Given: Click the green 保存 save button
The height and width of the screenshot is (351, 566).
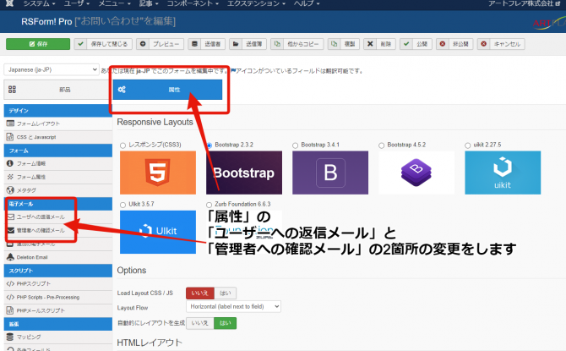Looking at the screenshot, I should (x=38, y=44).
